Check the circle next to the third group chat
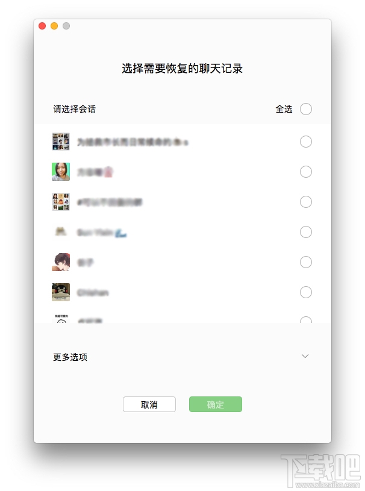The image size is (365, 491). point(306,202)
